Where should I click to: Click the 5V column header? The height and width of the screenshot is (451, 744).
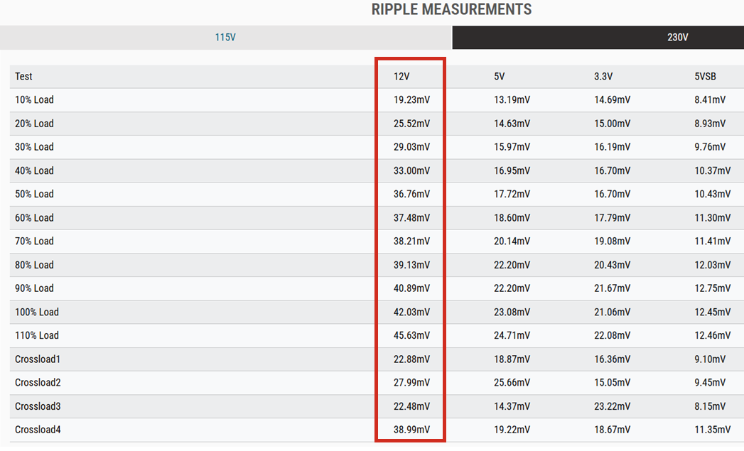point(500,76)
